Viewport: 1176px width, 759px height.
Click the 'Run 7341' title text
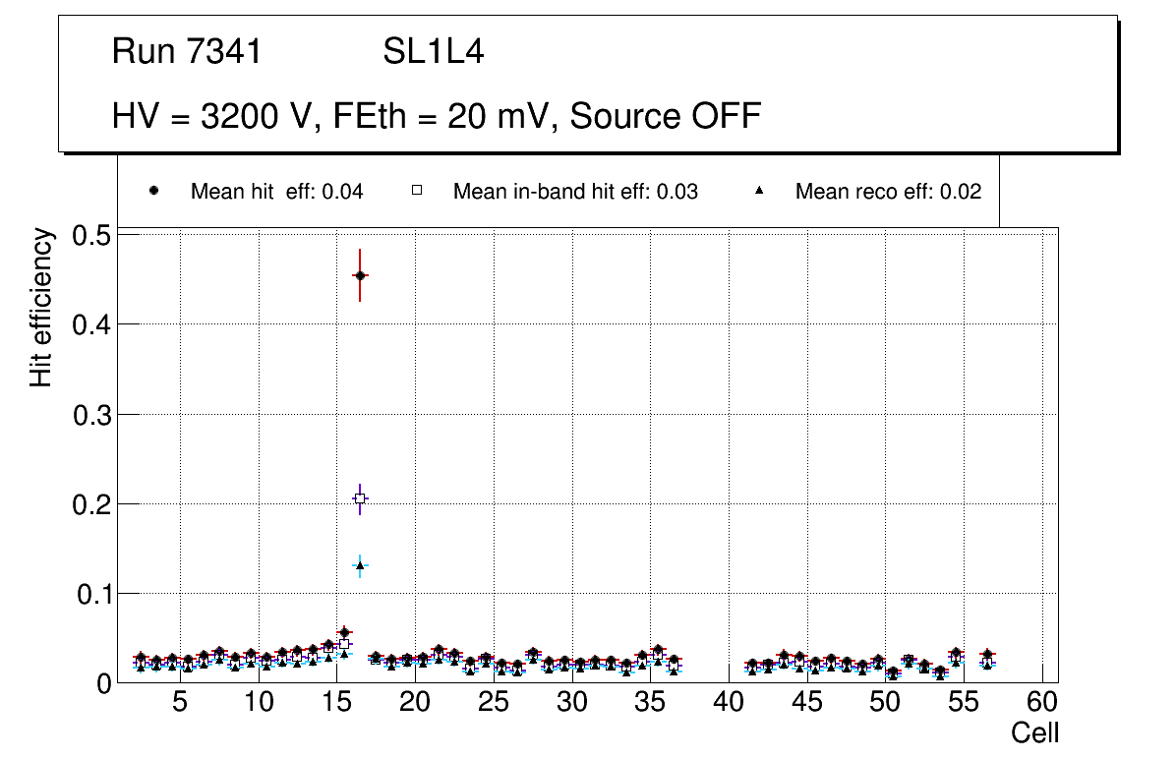(187, 51)
